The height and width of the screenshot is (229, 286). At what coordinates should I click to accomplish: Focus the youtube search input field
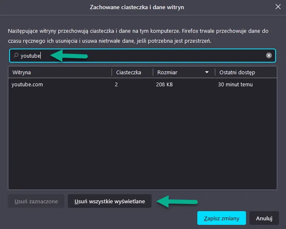click(142, 56)
